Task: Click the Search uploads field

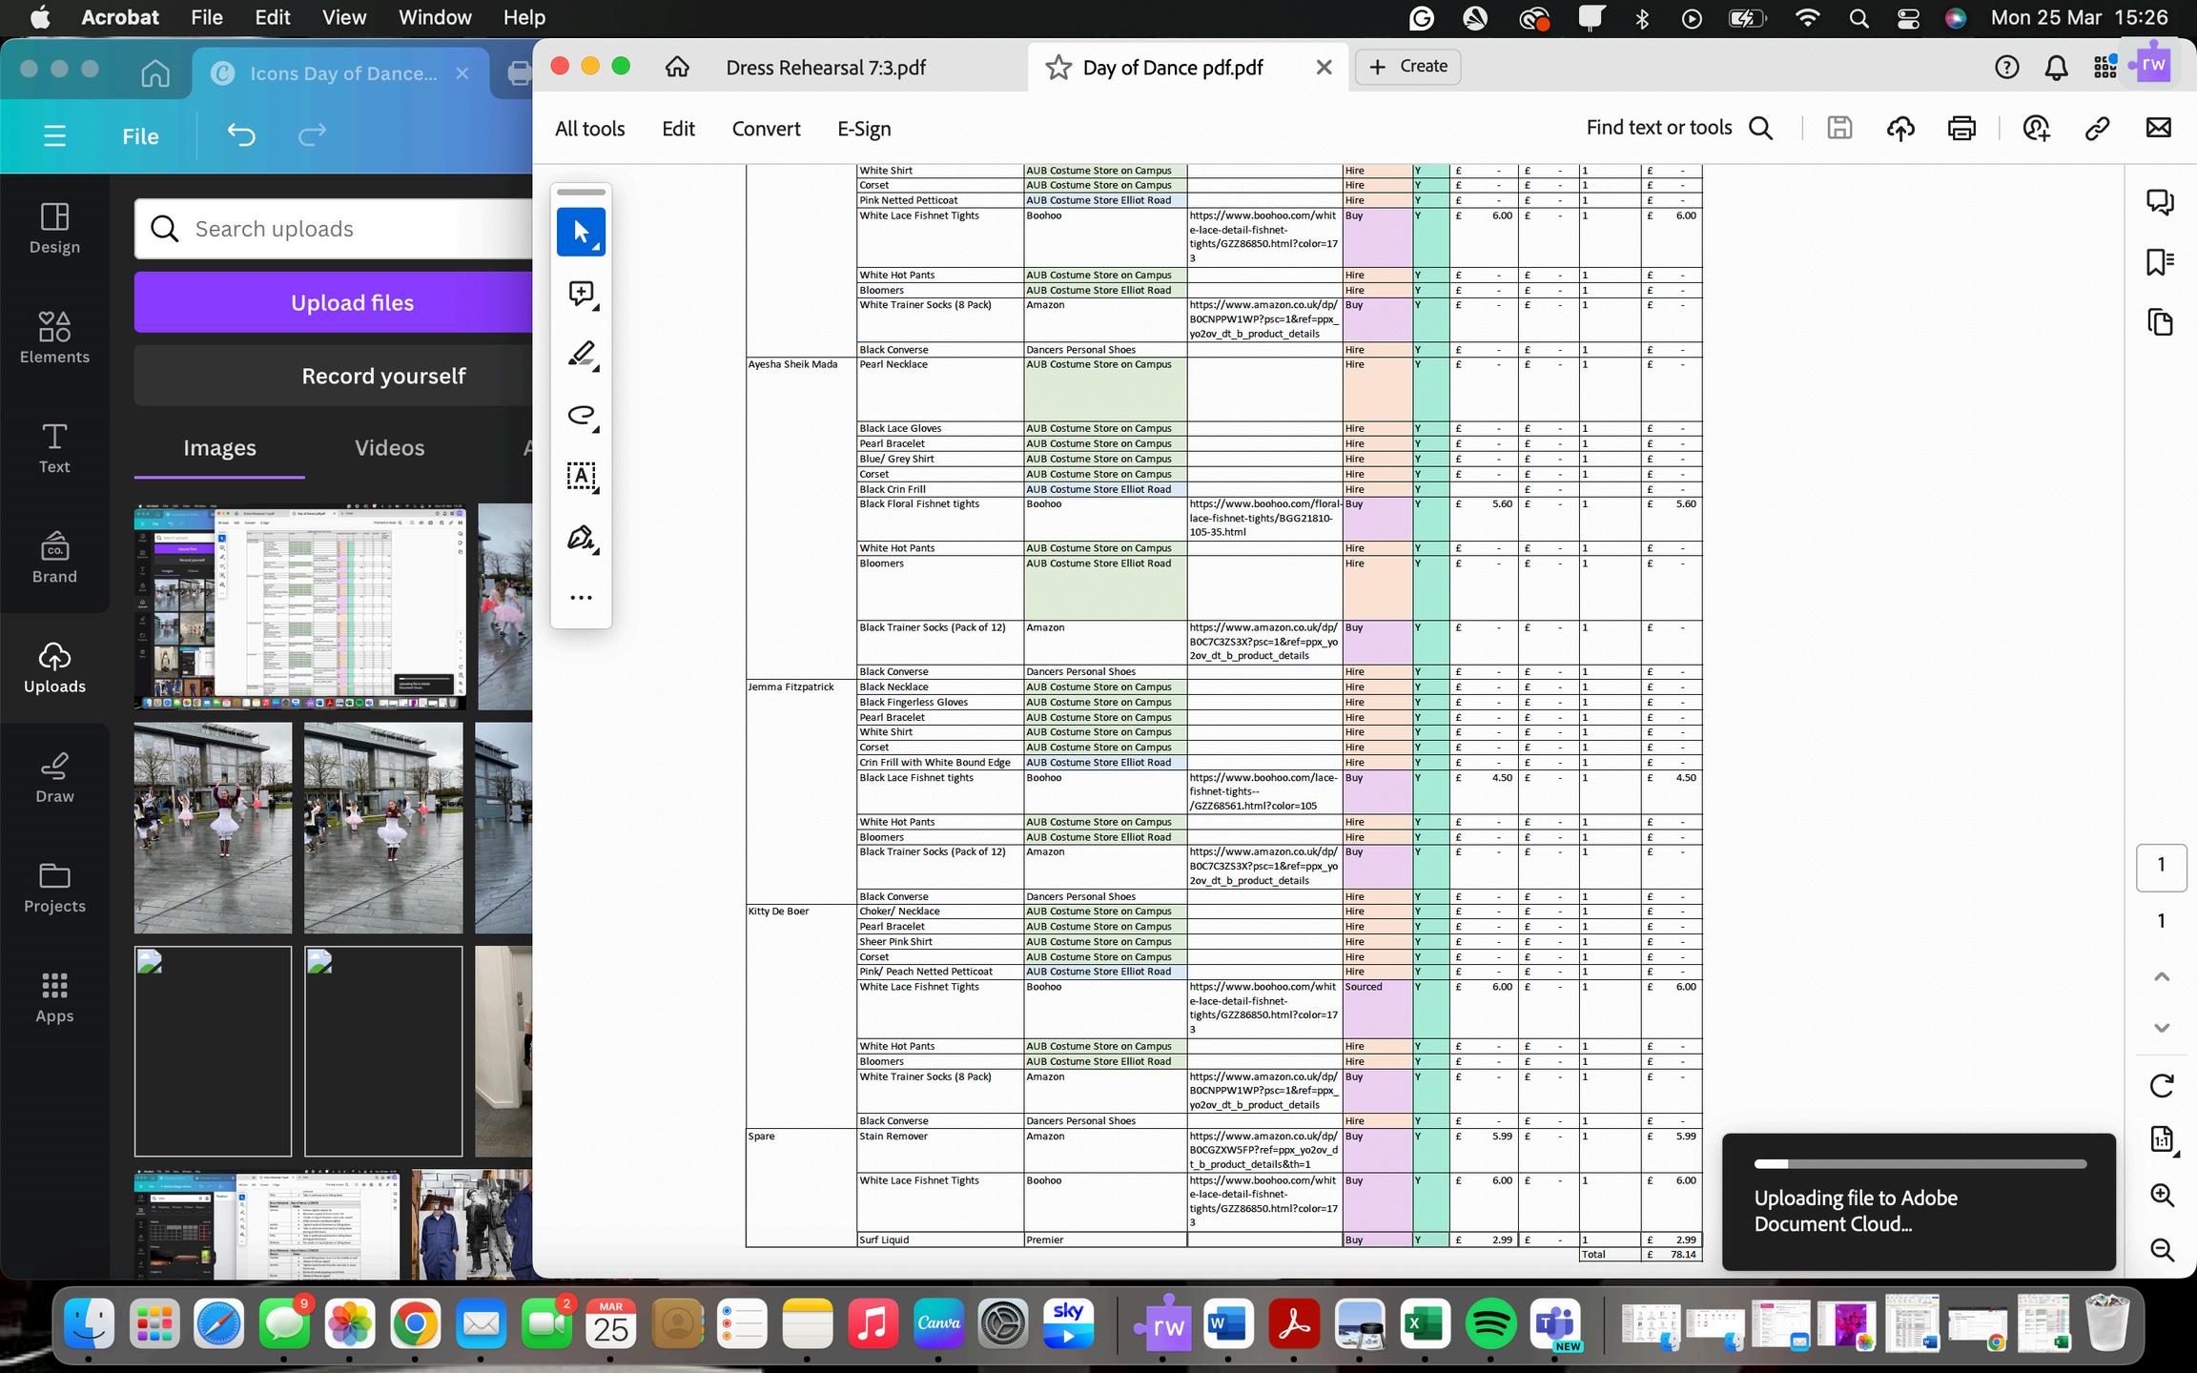Action: 353,229
